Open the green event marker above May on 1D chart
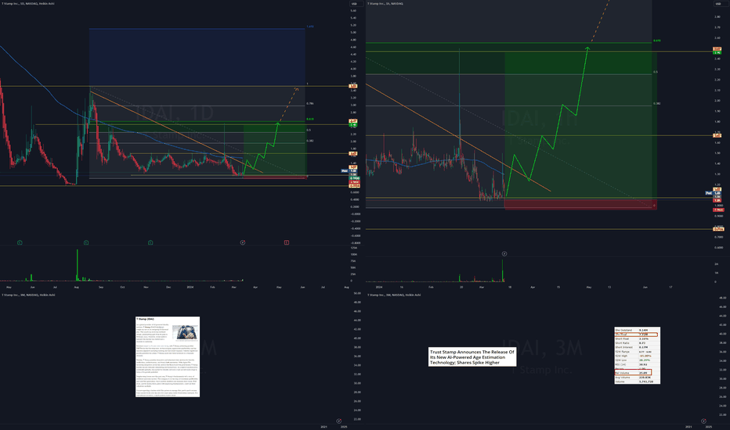The image size is (730, 430). tap(20, 242)
